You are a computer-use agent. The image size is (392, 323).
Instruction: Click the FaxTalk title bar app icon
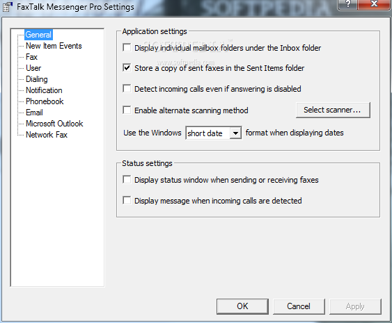point(7,7)
